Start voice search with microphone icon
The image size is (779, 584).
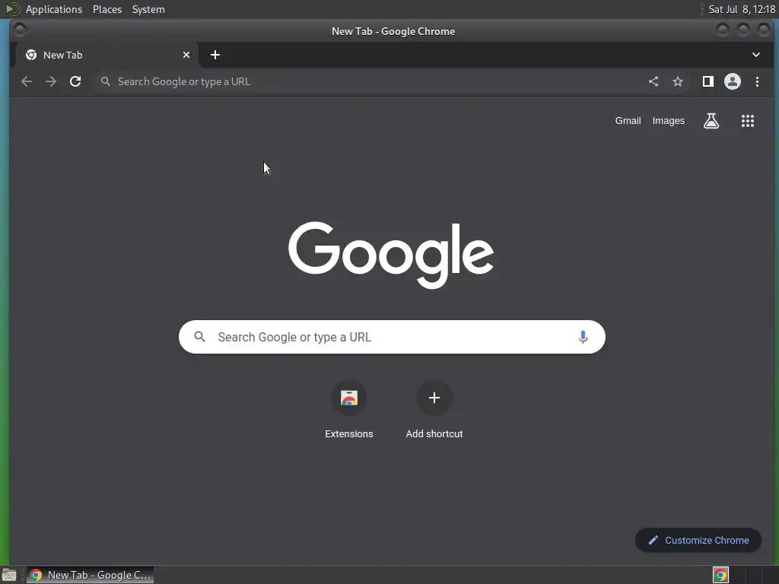pos(583,337)
